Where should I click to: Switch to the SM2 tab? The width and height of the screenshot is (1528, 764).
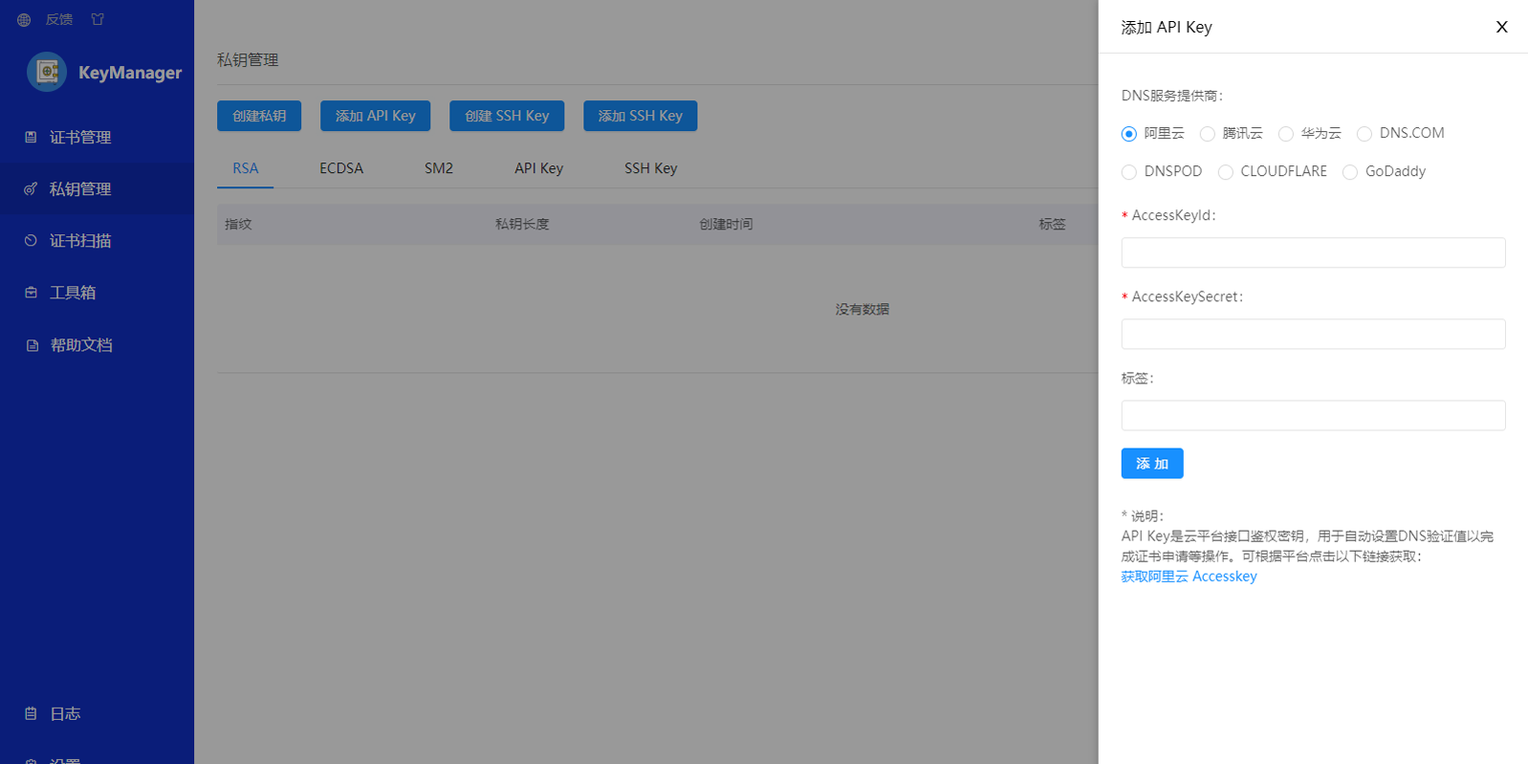pyautogui.click(x=439, y=168)
